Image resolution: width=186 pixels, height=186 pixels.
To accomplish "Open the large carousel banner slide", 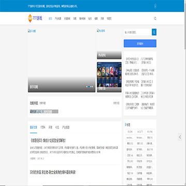I will 61,60.
